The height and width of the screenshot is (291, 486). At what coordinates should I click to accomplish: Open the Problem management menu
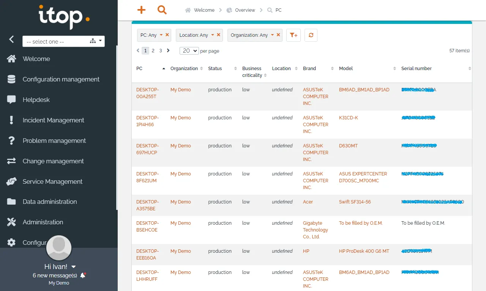click(x=54, y=141)
